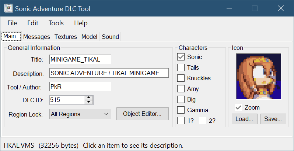Click the Tikal DLC icon preview
Screen dimensions: 294x151
(258, 76)
